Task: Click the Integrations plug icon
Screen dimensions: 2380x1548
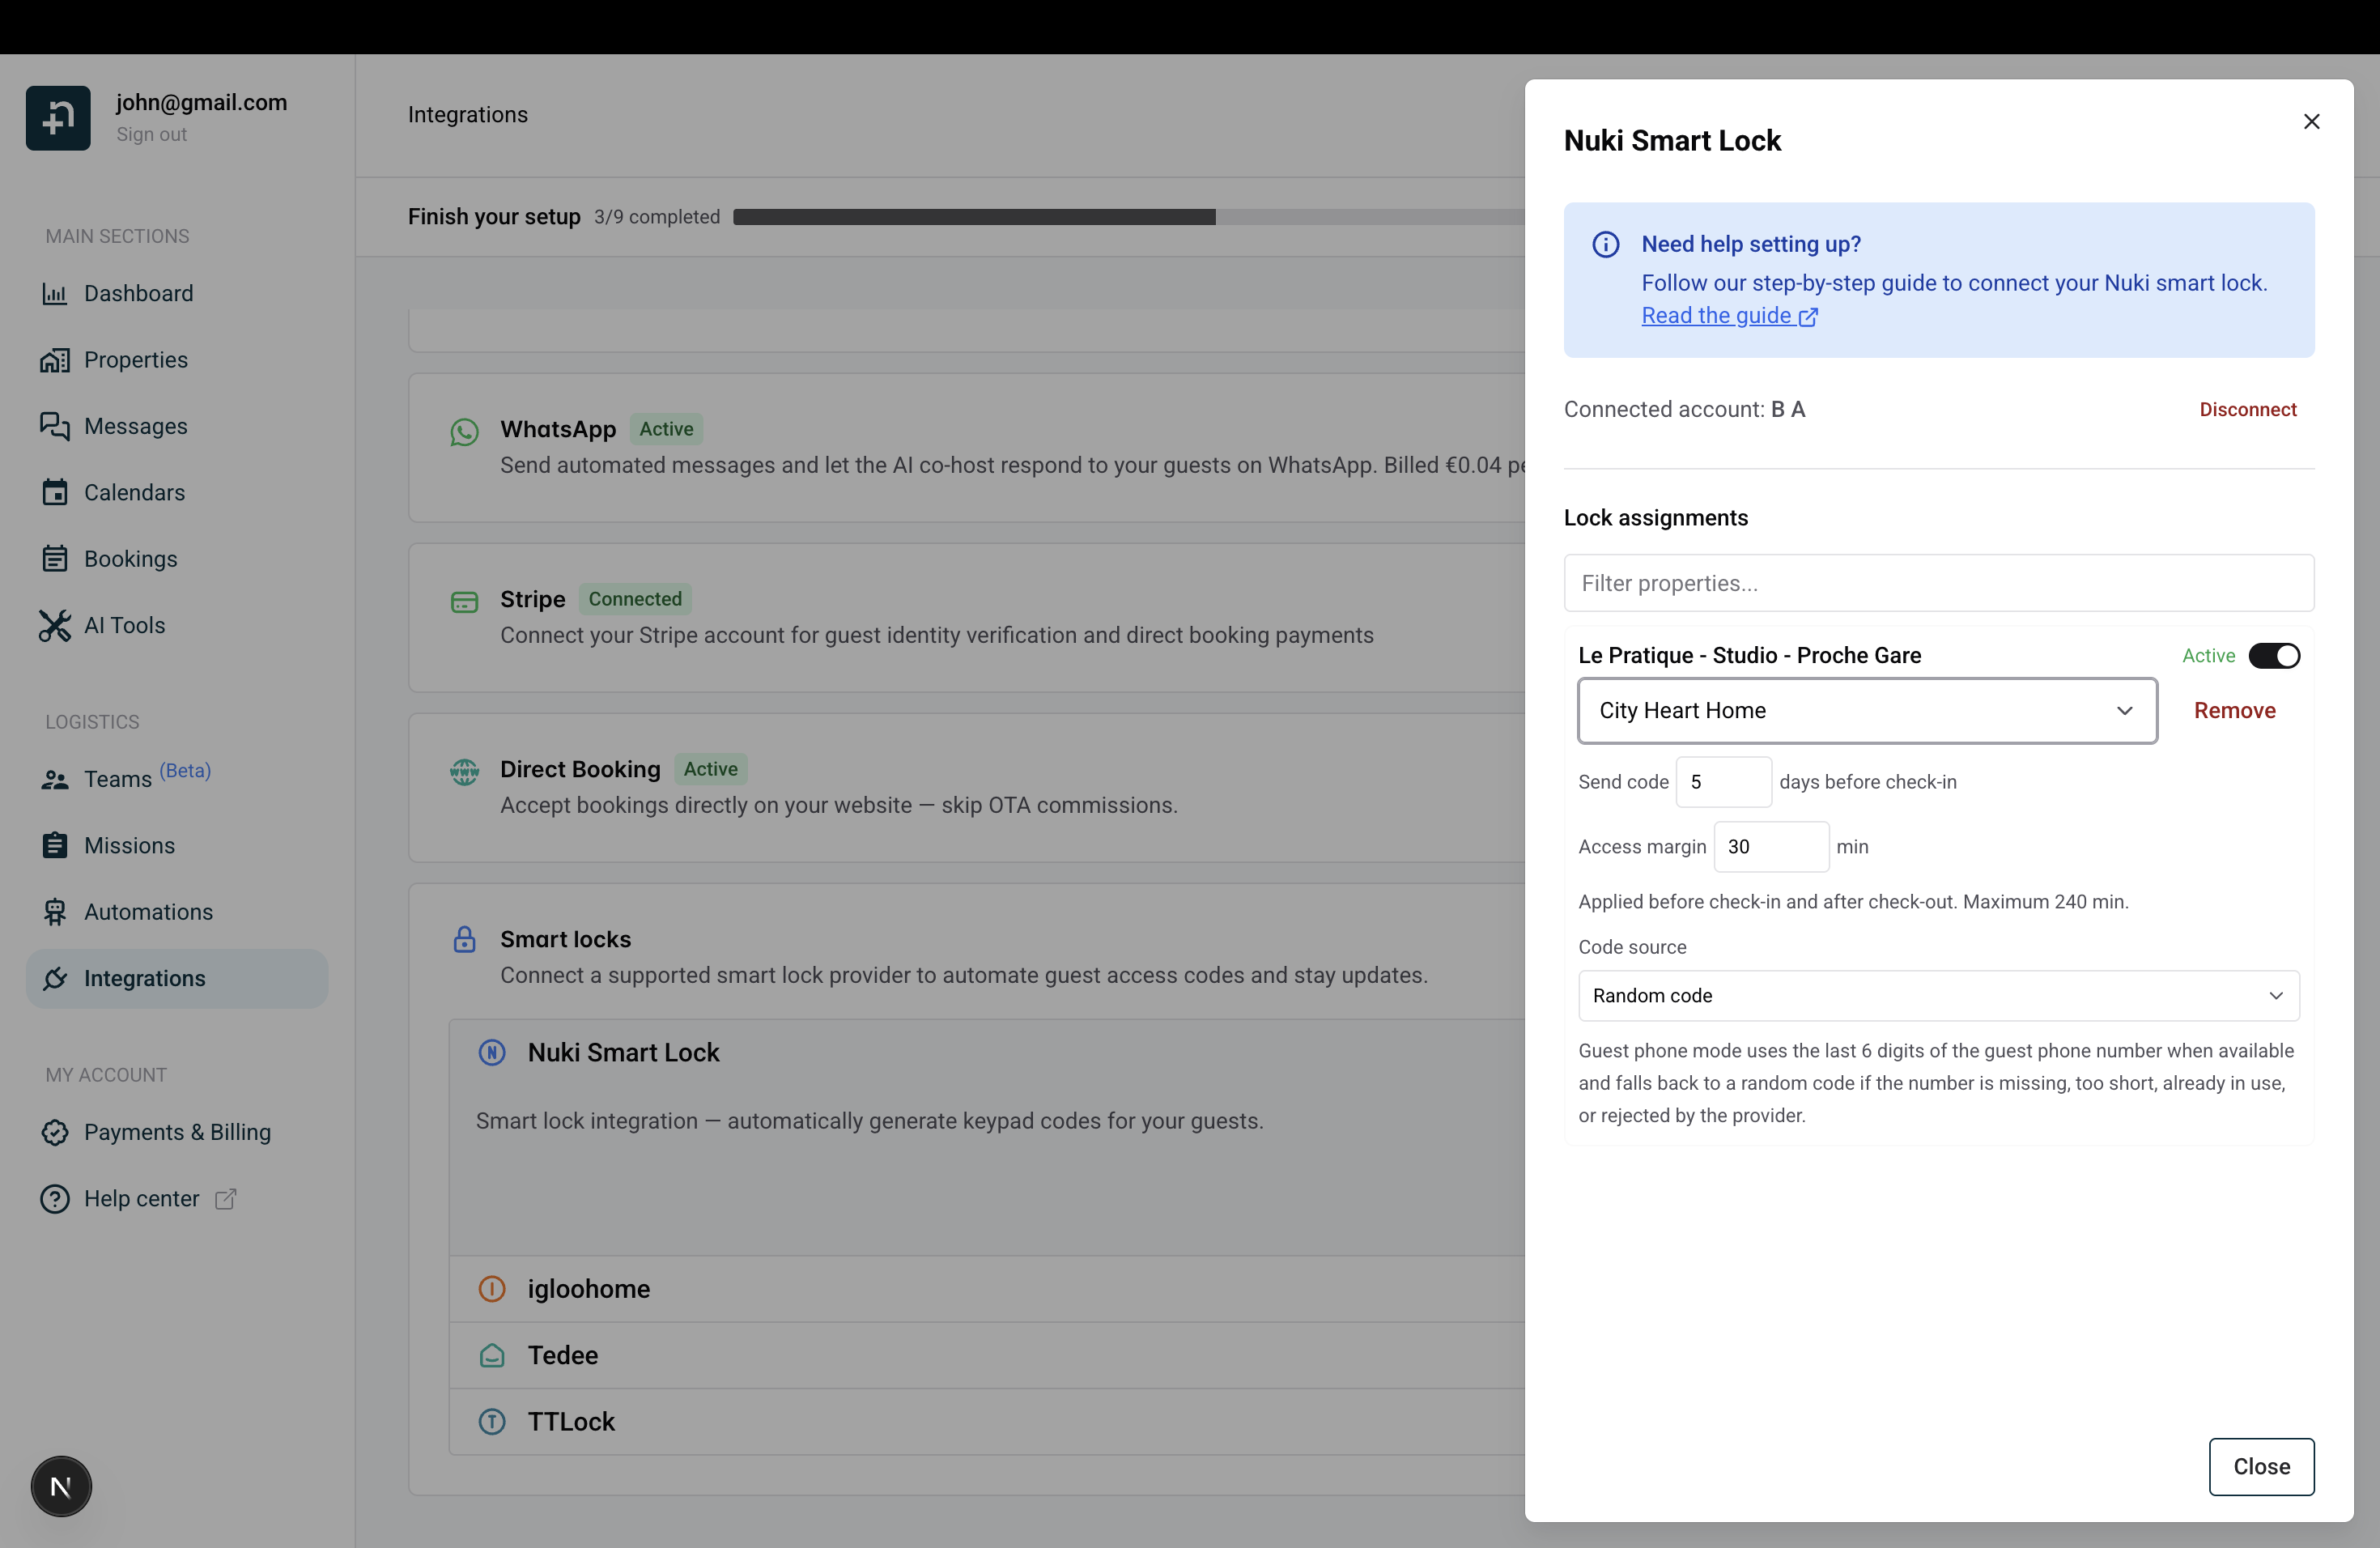Action: tap(55, 979)
